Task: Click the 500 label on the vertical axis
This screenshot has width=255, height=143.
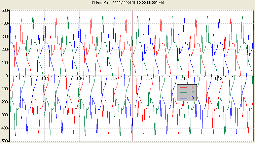Action: tap(5, 11)
